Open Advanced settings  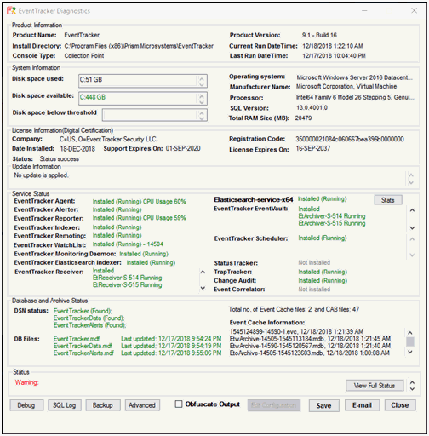tap(142, 405)
